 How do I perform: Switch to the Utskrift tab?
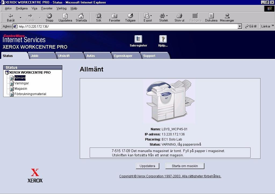70,56
